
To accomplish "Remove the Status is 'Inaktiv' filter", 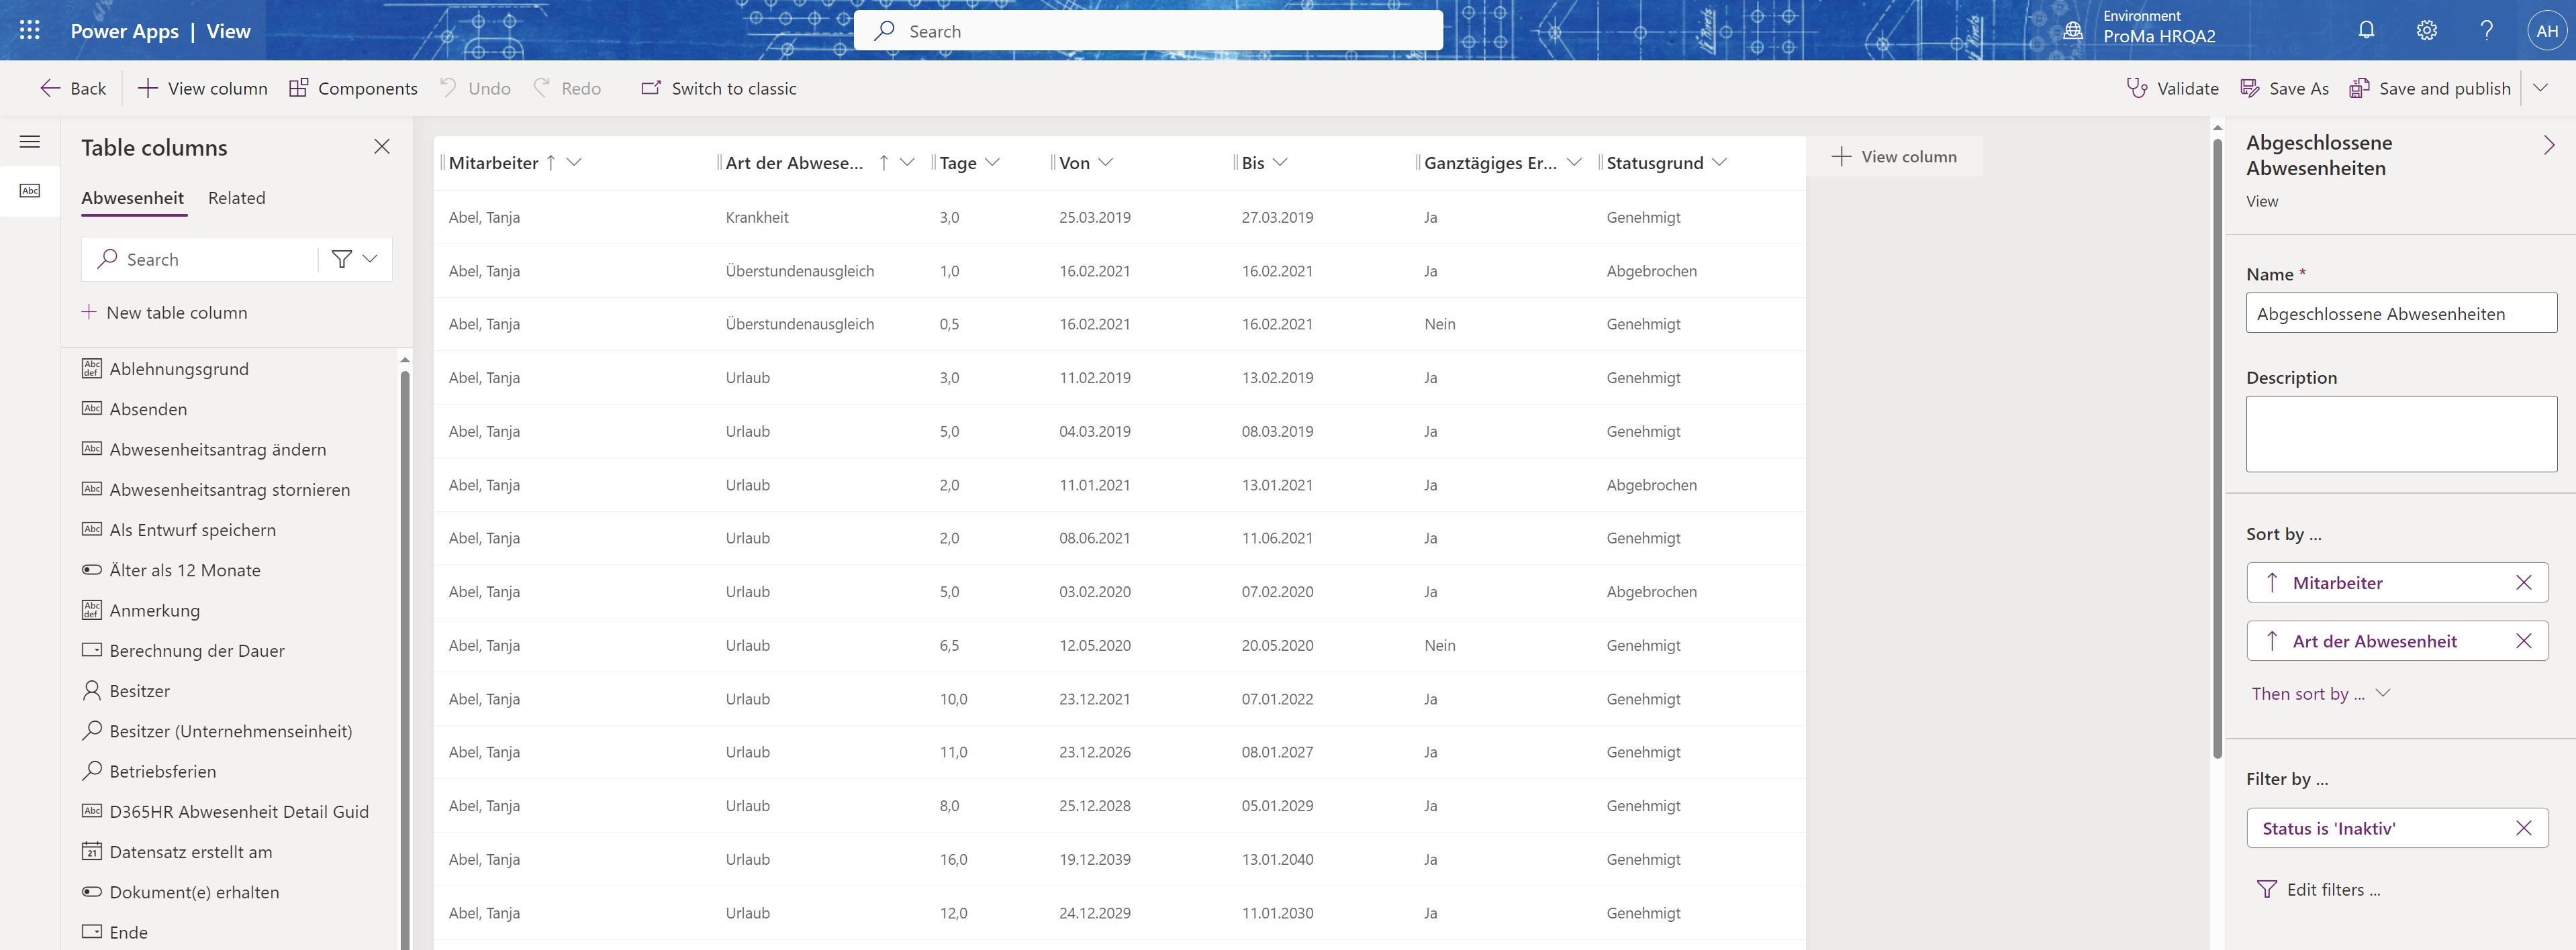I will point(2523,828).
